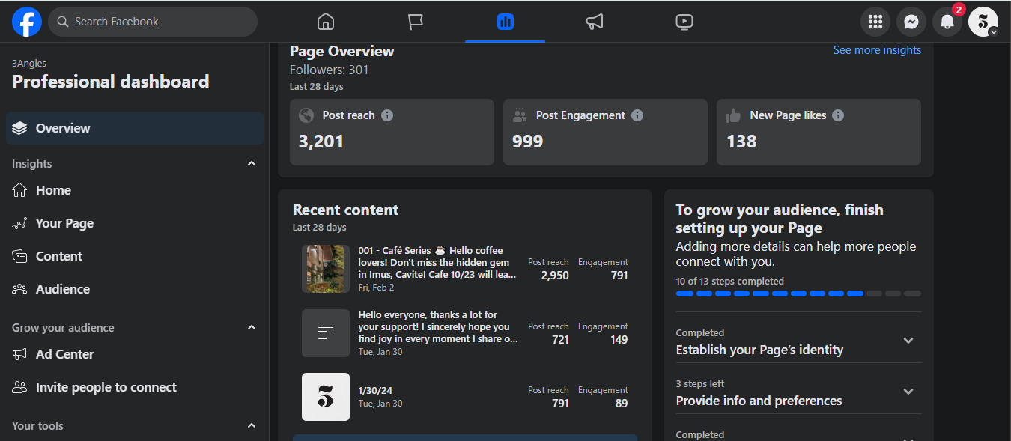The height and width of the screenshot is (441, 1011).
Task: Open the notifications bell
Action: [947, 22]
